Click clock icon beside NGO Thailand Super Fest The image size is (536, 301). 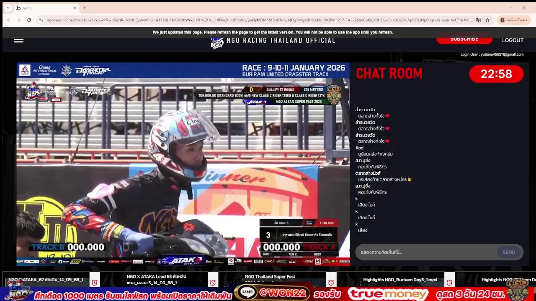coord(331,283)
